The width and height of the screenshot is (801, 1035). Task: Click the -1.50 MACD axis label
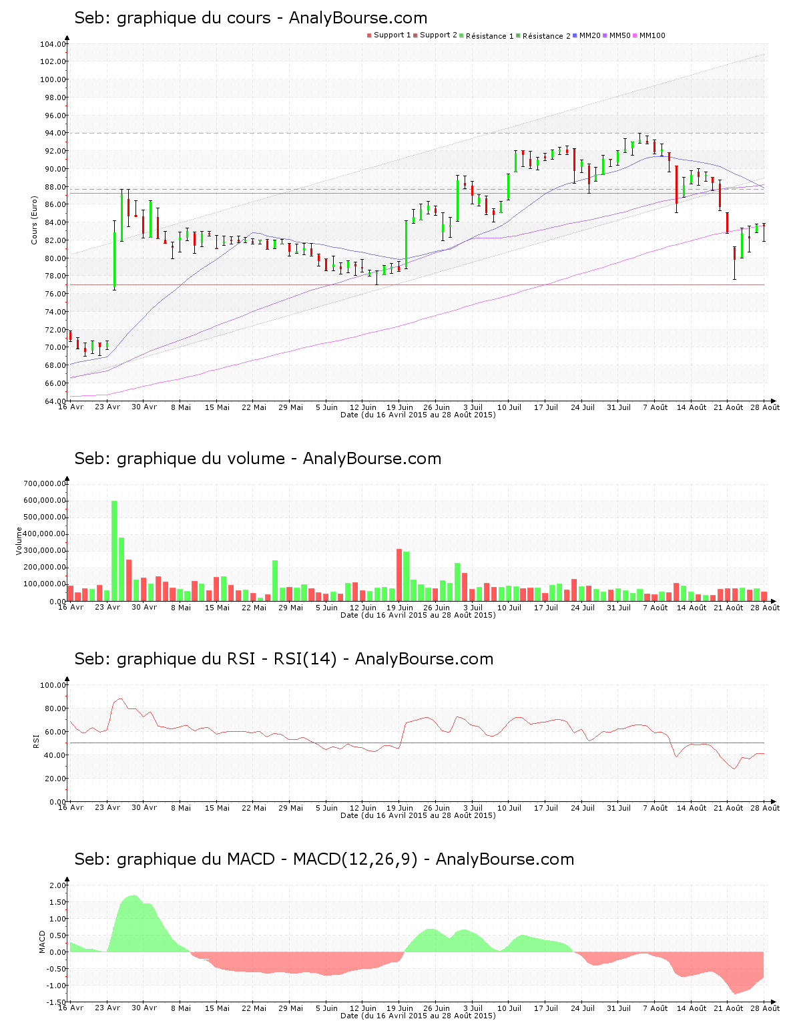[x=57, y=1002]
